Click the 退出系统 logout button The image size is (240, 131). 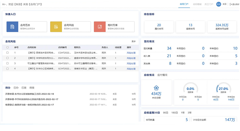click(x=235, y=4)
